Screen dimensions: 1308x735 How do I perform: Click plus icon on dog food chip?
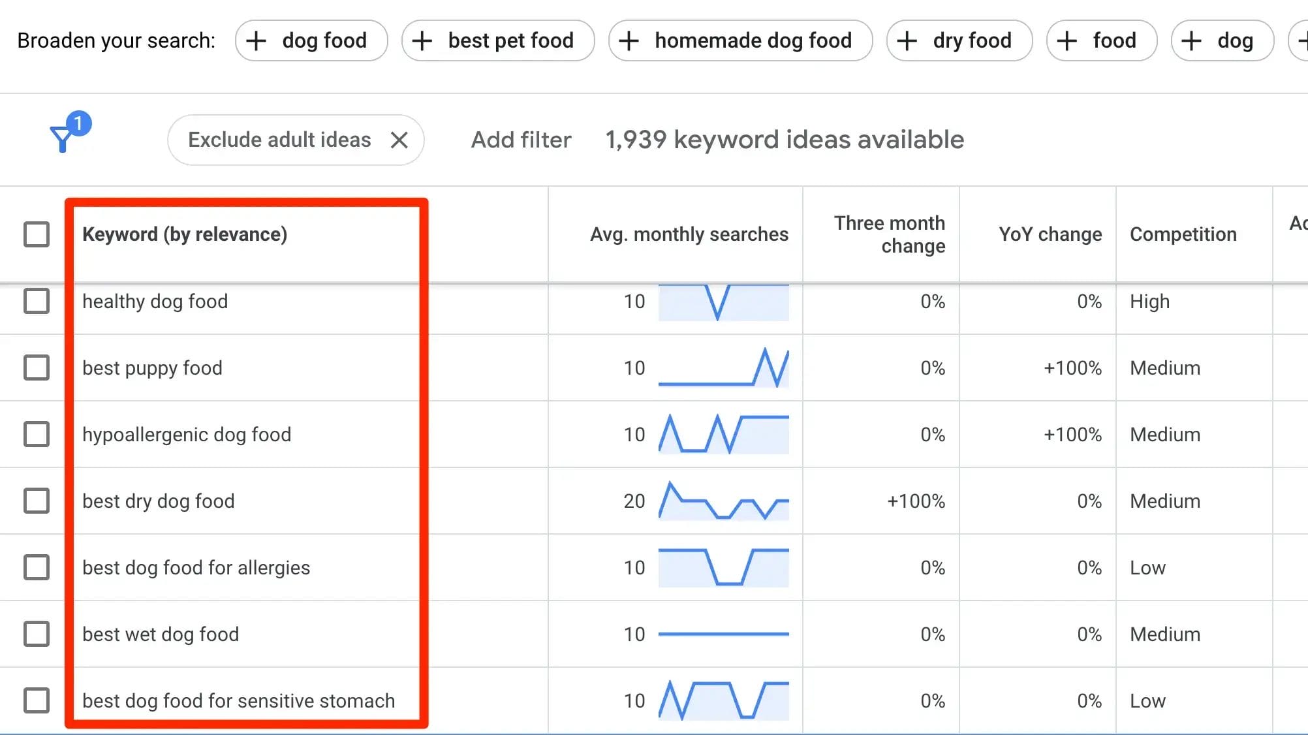point(256,40)
